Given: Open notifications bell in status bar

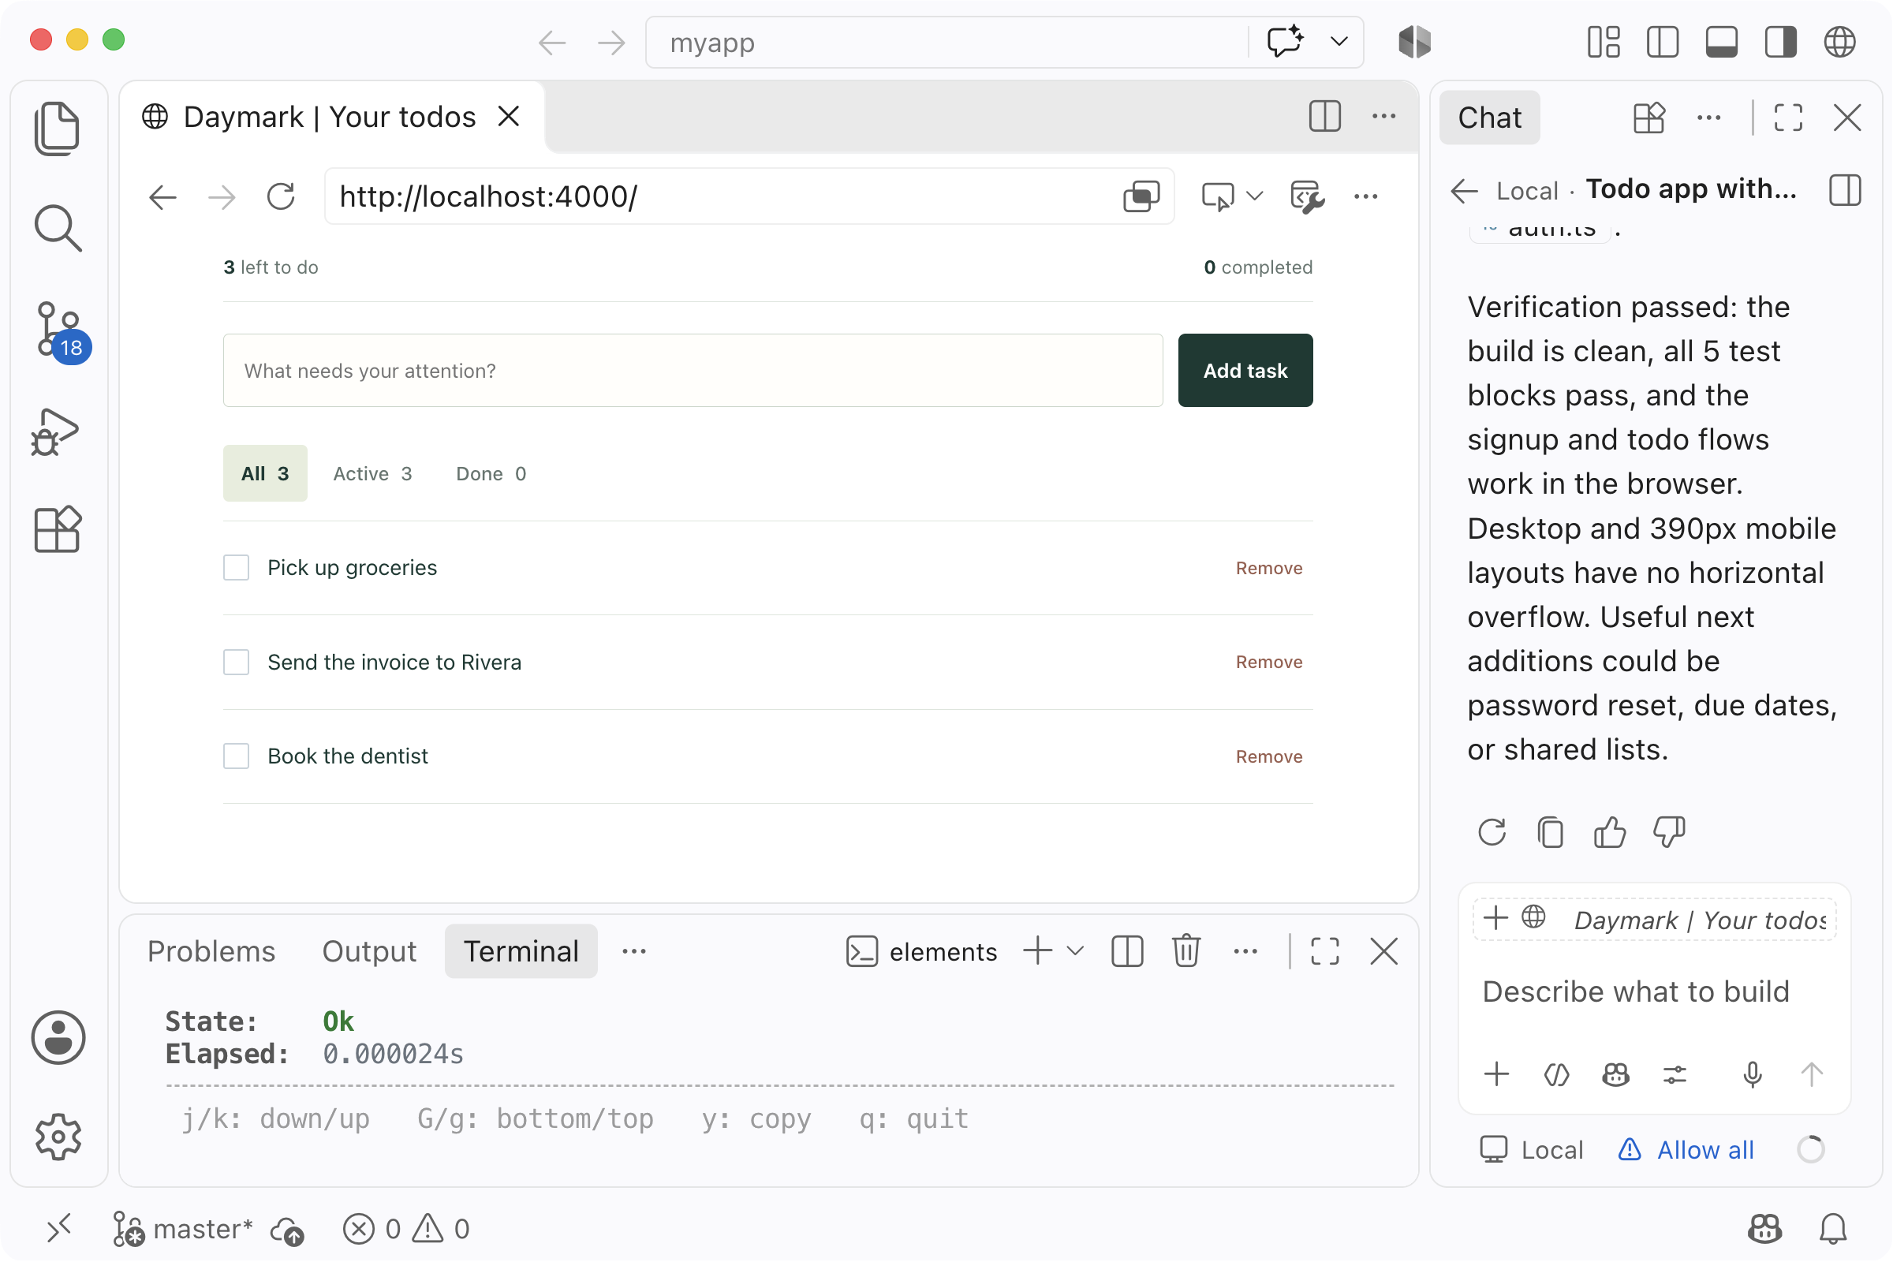Looking at the screenshot, I should pyautogui.click(x=1833, y=1230).
